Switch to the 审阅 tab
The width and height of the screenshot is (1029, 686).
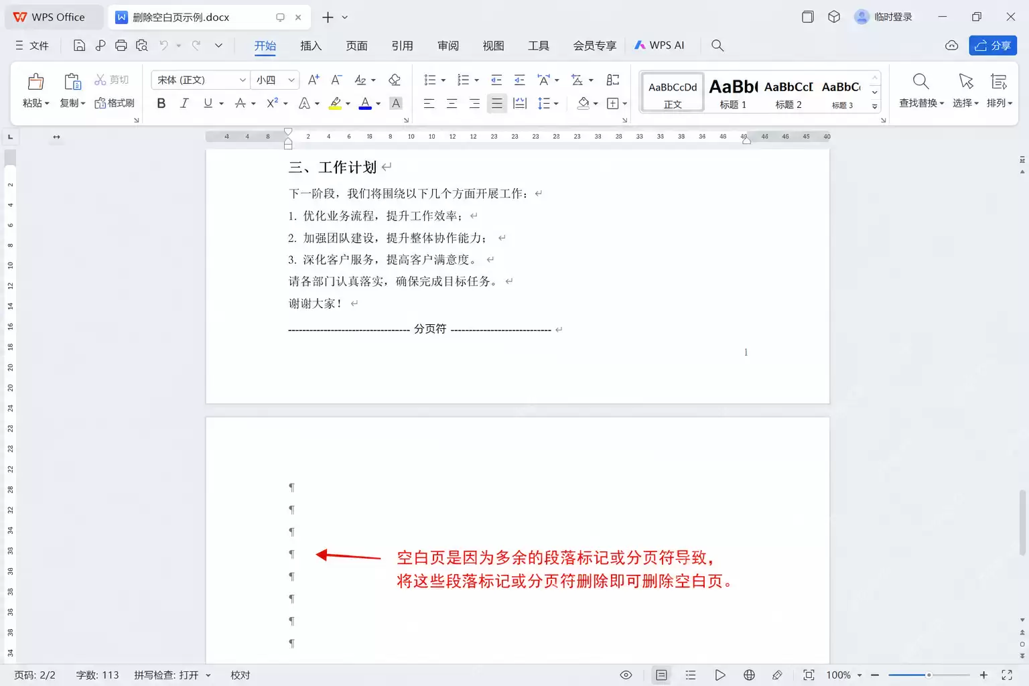[448, 46]
